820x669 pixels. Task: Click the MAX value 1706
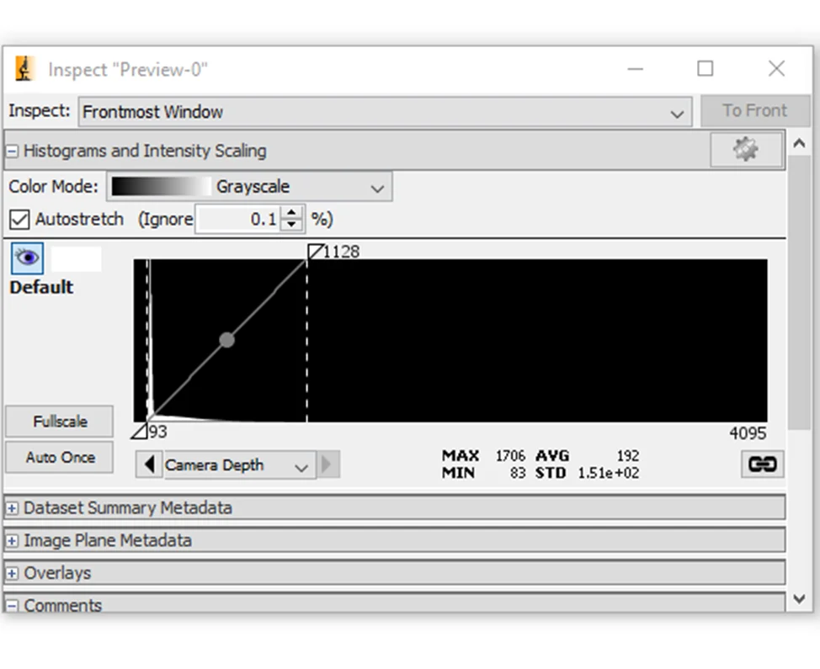pyautogui.click(x=510, y=456)
